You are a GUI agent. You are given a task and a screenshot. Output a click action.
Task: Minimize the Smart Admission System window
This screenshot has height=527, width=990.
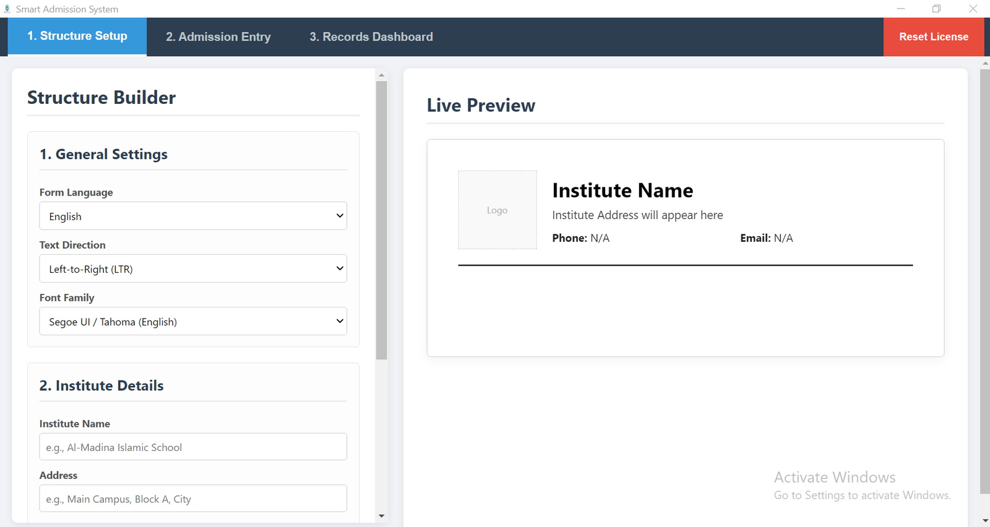(901, 9)
